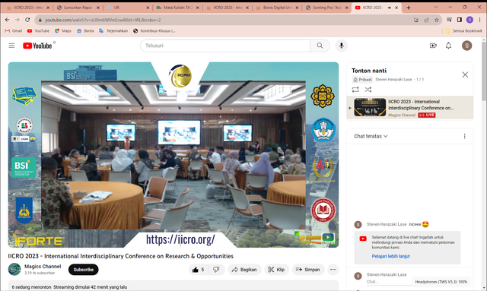Open the account avatar menu
The width and height of the screenshot is (487, 291).
pyautogui.click(x=466, y=46)
